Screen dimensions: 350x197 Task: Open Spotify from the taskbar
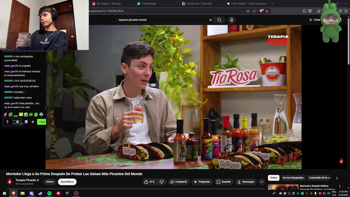tap(49, 193)
